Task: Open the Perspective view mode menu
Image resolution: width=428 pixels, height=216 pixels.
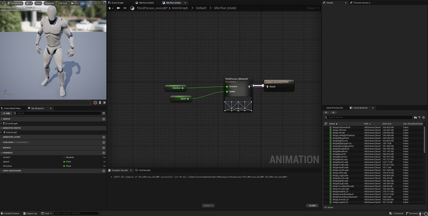Action: tap(15, 3)
